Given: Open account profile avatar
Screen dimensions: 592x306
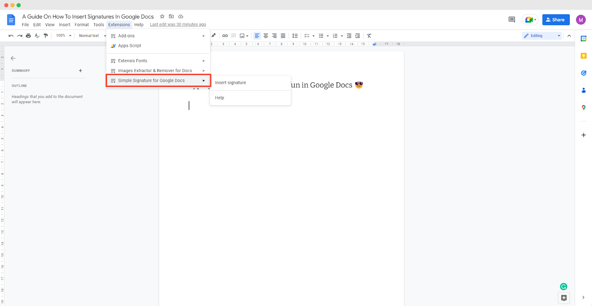Looking at the screenshot, I should click(x=581, y=20).
